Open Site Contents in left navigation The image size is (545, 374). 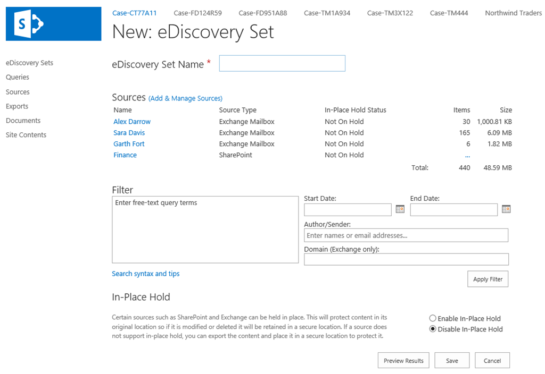click(26, 135)
